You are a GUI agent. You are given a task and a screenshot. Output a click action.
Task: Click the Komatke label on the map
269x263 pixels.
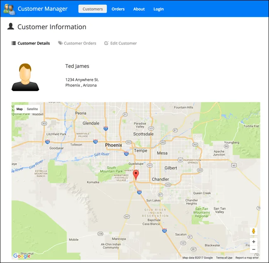coord(93,182)
